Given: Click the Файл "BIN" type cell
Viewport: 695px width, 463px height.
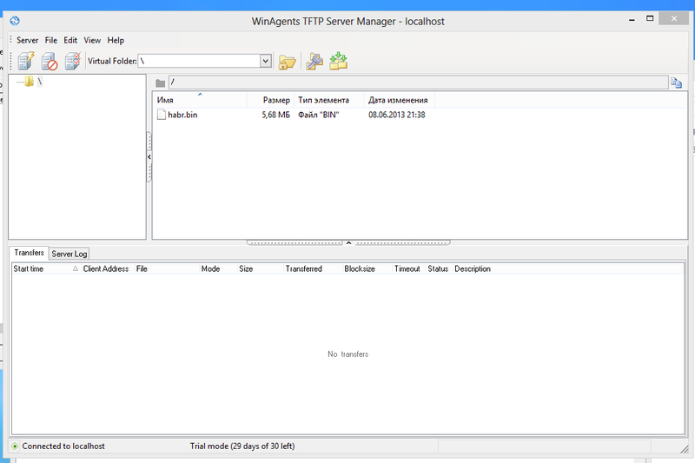Looking at the screenshot, I should pos(318,115).
